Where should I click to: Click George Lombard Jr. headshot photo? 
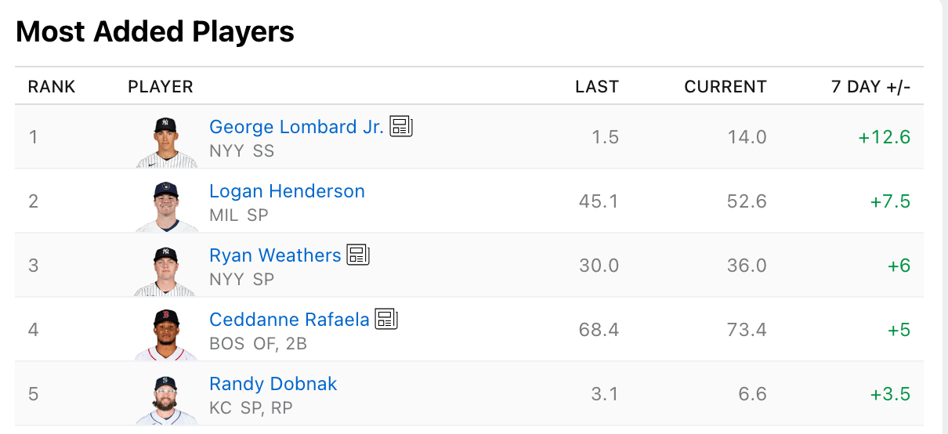tap(166, 142)
